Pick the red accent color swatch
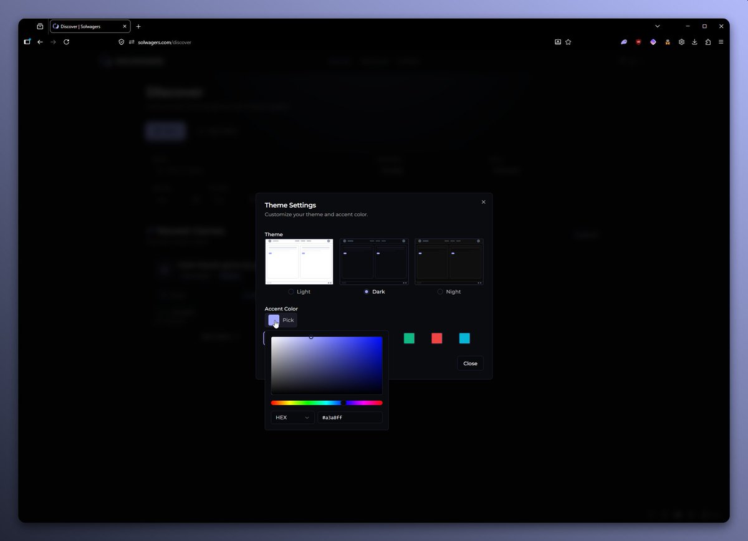The image size is (748, 541). 437,338
